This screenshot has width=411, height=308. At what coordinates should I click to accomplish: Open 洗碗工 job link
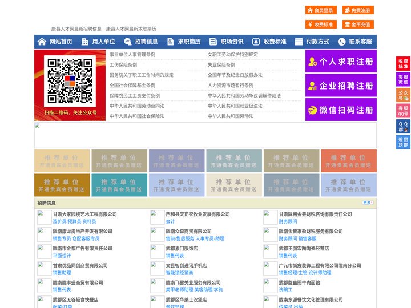click(286, 290)
